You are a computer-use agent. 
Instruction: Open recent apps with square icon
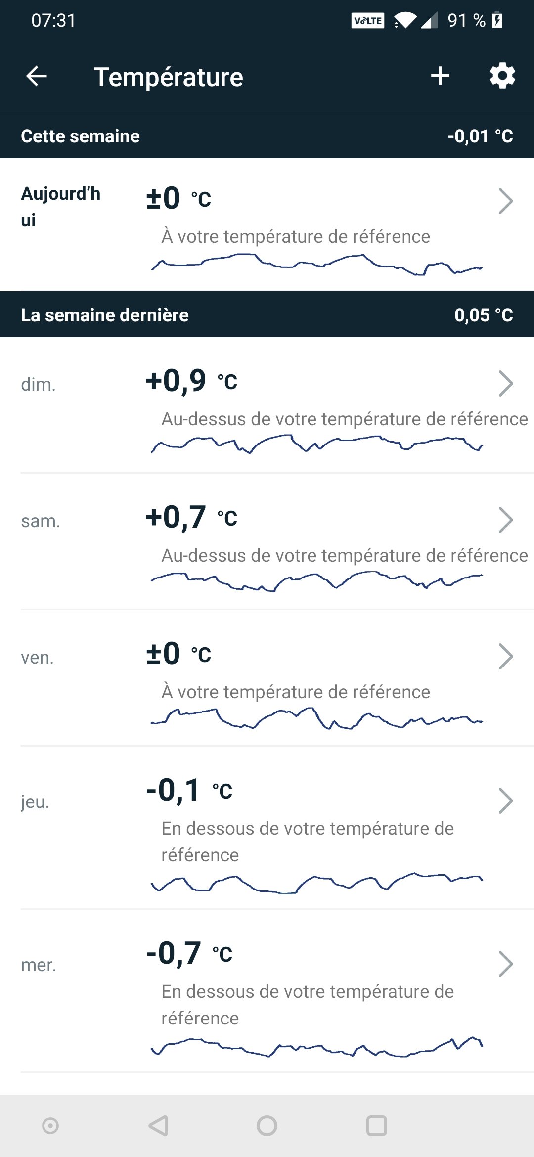tap(376, 1126)
